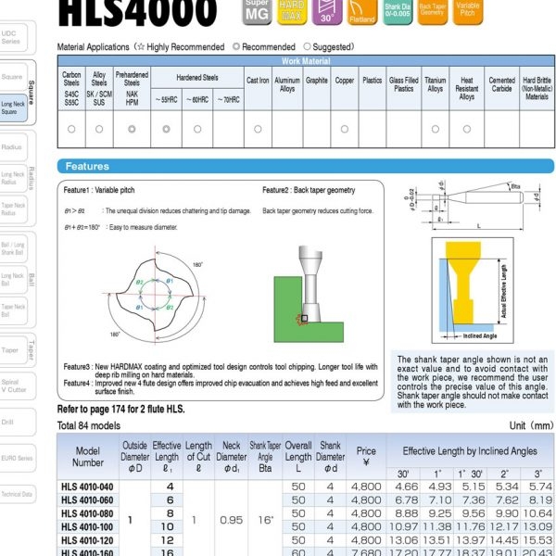Screen dimensions: 556x556
Task: Click the Back Taper Geometry badge
Action: [x=432, y=12]
